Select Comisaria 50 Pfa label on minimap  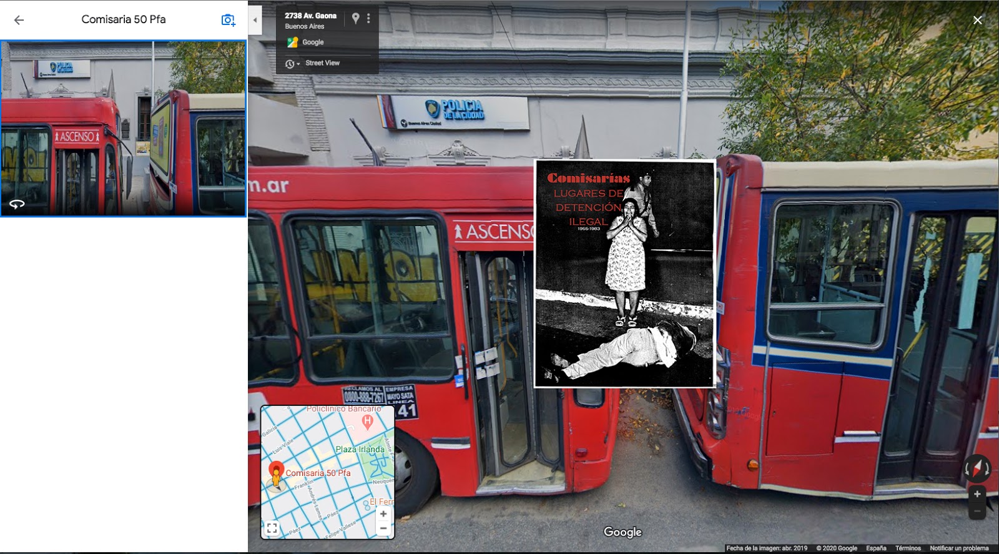pos(318,473)
